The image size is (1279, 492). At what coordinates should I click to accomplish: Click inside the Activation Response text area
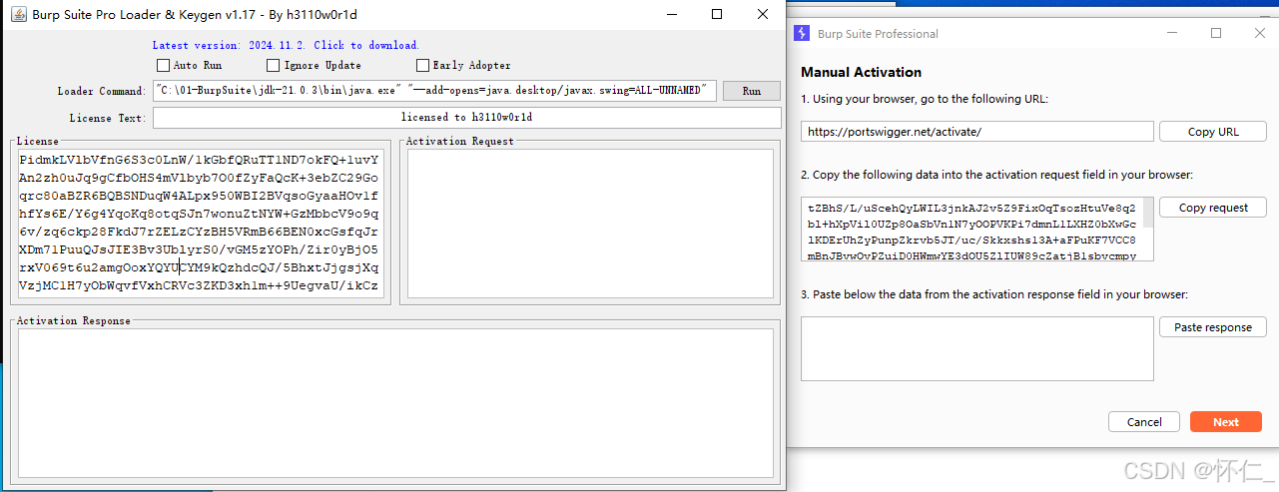395,403
